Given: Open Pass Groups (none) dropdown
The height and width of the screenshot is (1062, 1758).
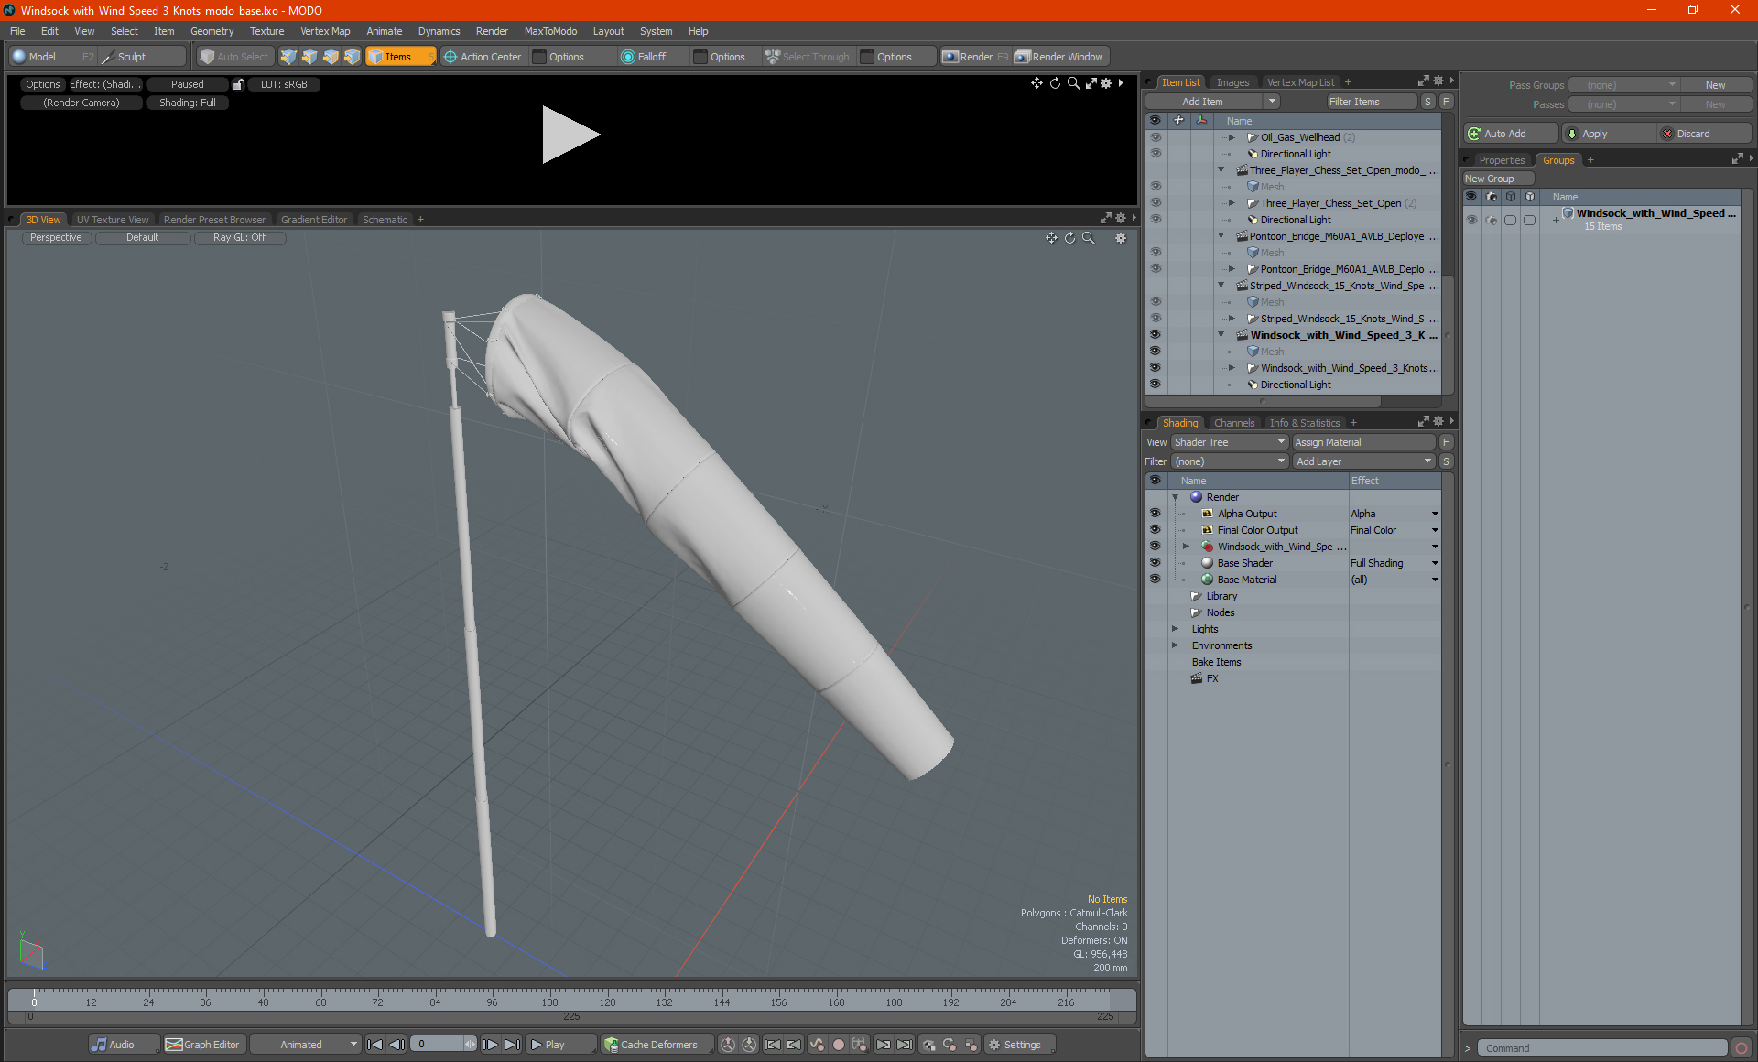Looking at the screenshot, I should pyautogui.click(x=1624, y=85).
